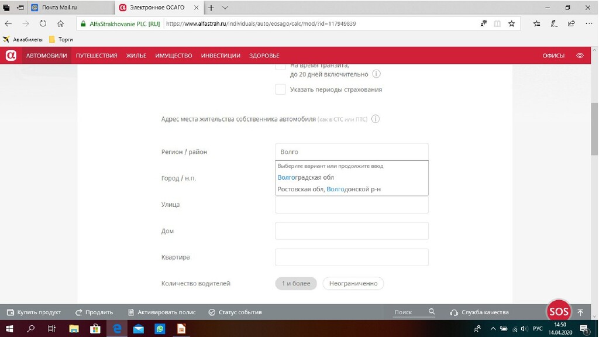599x337 pixels.
Task: Open the ИНВЕСТИЦИИ menu
Action: (221, 56)
